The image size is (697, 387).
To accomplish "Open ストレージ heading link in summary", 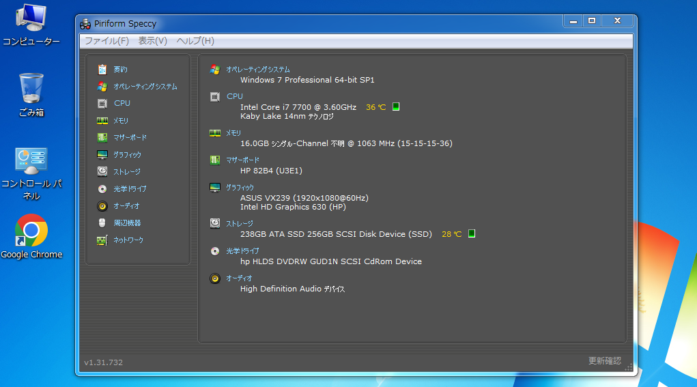I will tap(239, 223).
